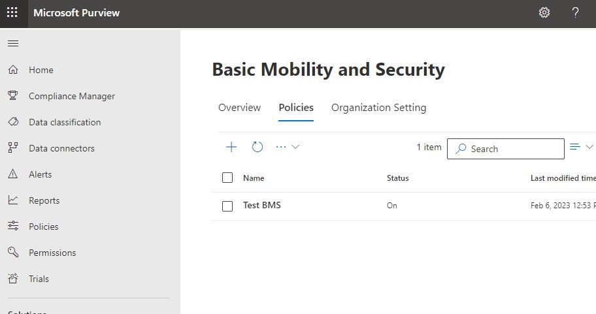Sort by the Name column header
This screenshot has width=596, height=314.
[254, 178]
